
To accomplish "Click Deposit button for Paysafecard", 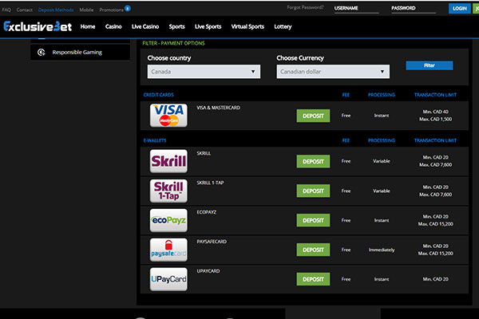I will pos(313,250).
